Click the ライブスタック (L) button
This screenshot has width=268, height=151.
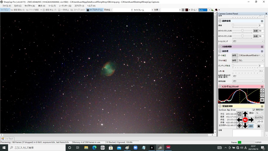coord(94,10)
